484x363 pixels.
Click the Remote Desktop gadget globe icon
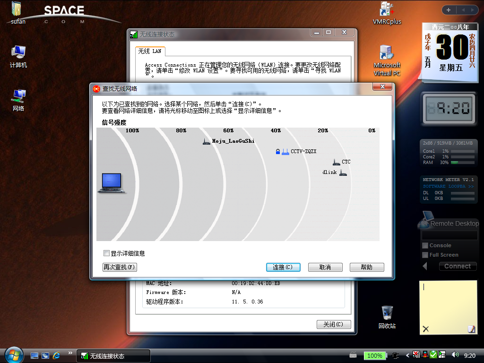[425, 220]
